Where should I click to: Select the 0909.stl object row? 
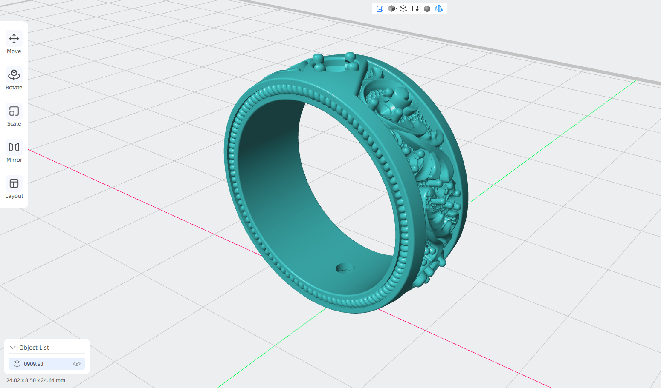click(x=47, y=364)
